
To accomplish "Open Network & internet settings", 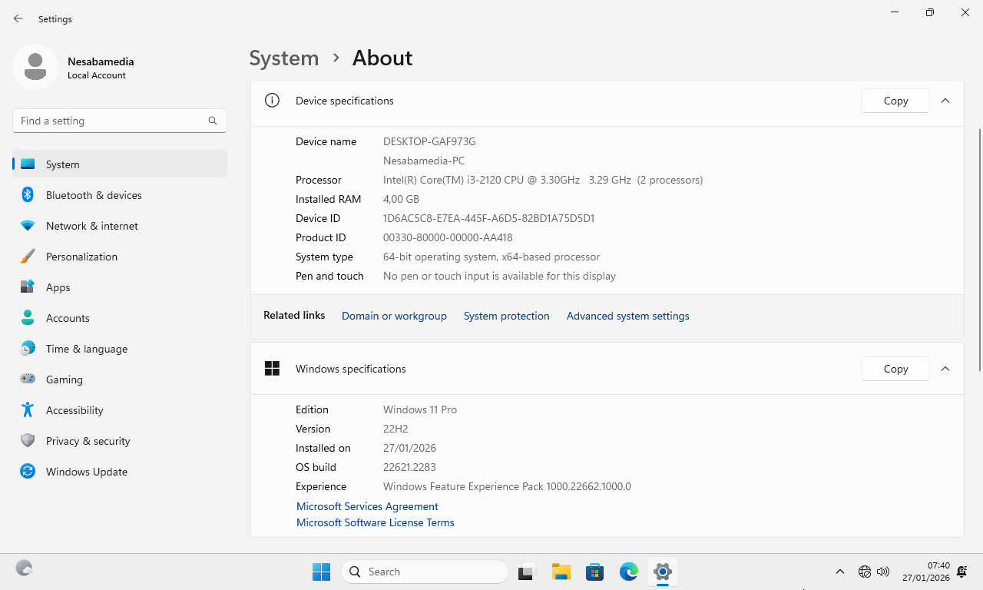I will point(91,226).
